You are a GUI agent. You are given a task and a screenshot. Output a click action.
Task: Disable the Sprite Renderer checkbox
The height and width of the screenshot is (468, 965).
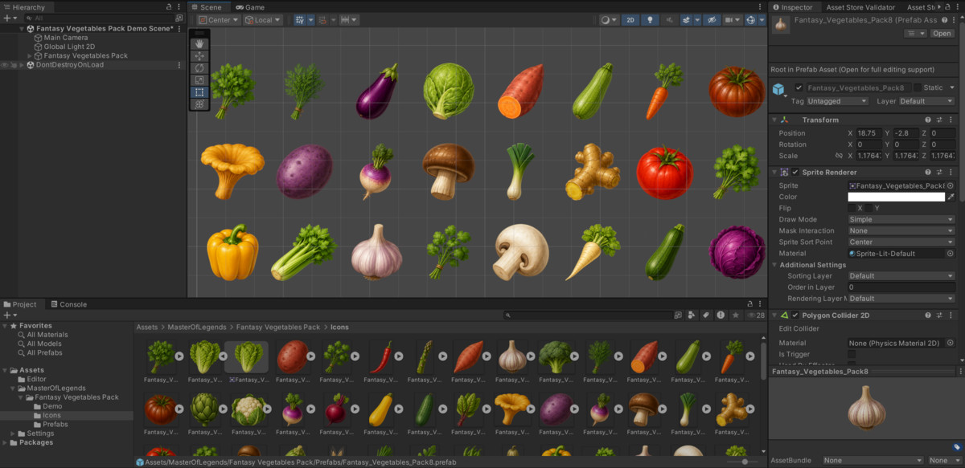pyautogui.click(x=795, y=172)
